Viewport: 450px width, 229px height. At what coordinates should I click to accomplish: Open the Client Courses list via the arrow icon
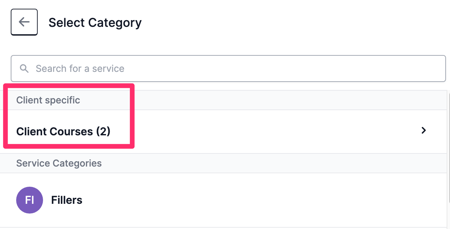click(x=424, y=130)
